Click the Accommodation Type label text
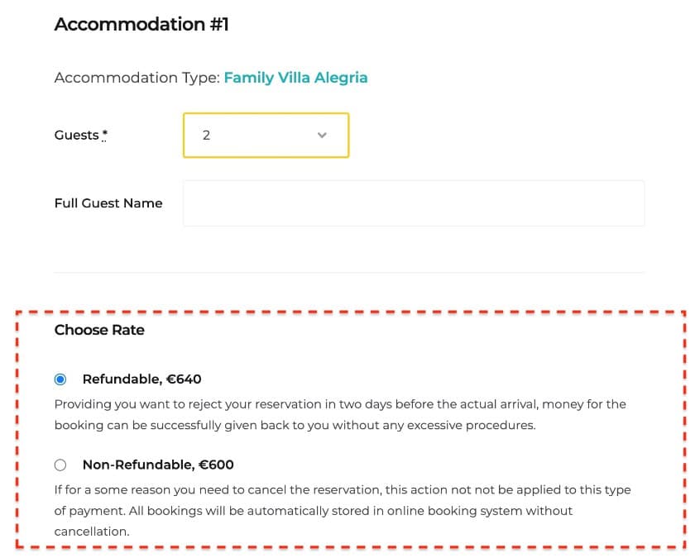 coord(137,78)
